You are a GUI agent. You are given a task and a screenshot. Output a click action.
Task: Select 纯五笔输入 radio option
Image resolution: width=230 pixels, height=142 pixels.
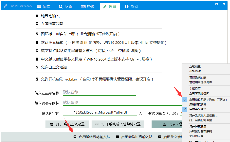[37, 16]
